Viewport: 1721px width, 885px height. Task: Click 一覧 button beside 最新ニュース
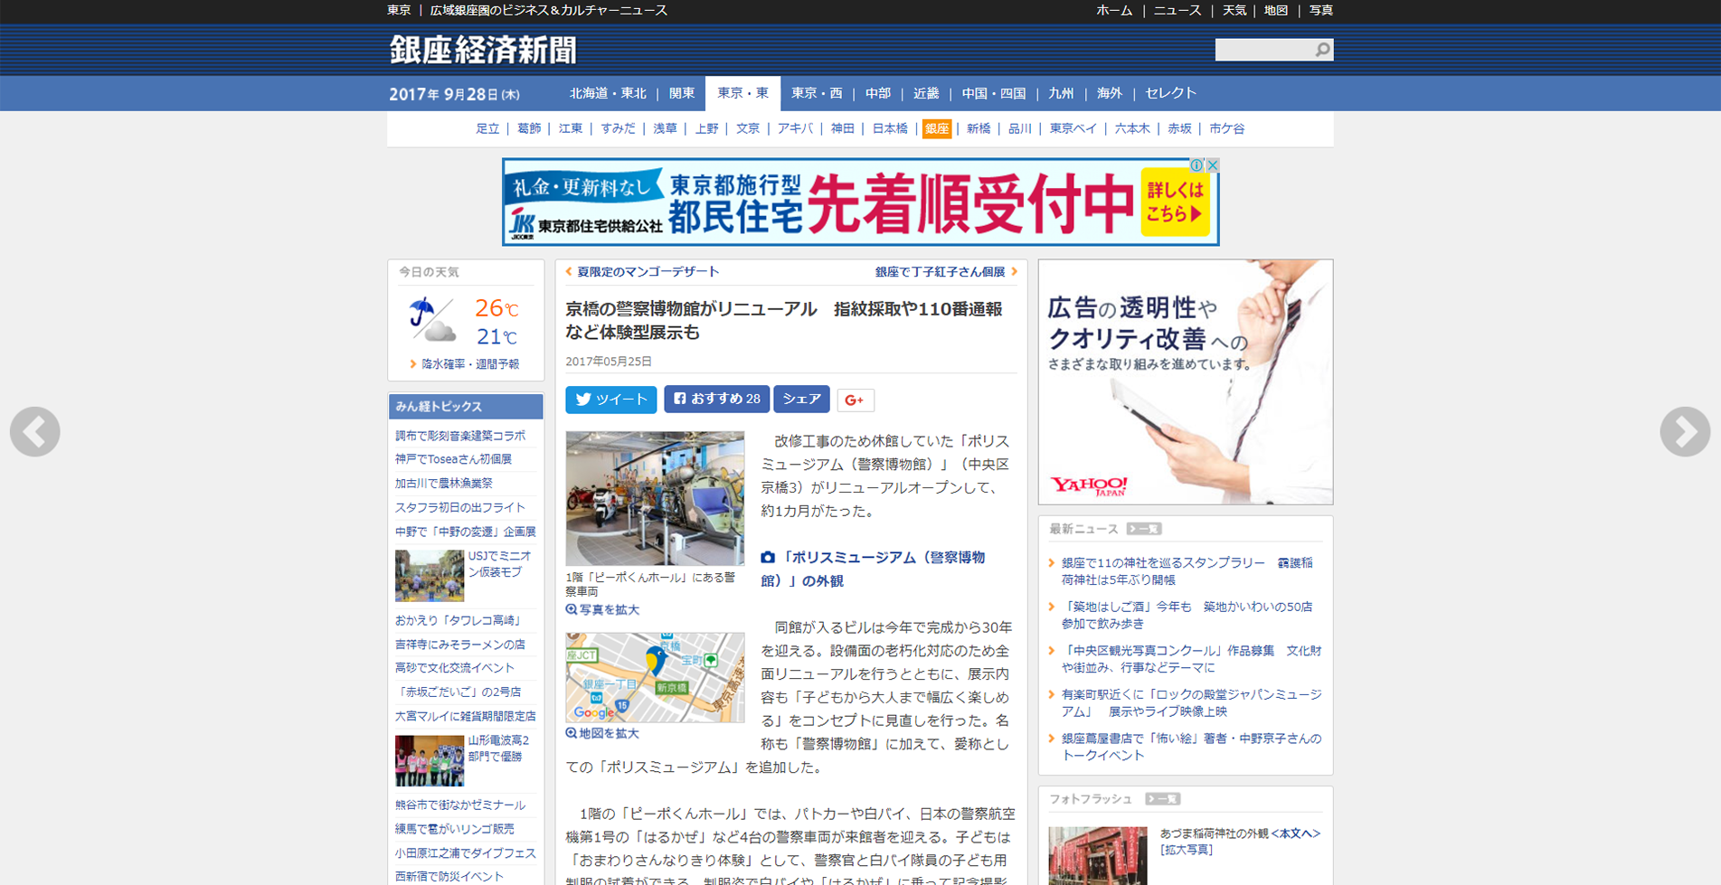[1144, 529]
